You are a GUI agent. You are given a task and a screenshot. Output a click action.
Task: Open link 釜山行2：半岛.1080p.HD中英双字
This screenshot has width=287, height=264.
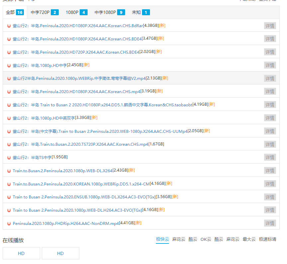(x=44, y=118)
